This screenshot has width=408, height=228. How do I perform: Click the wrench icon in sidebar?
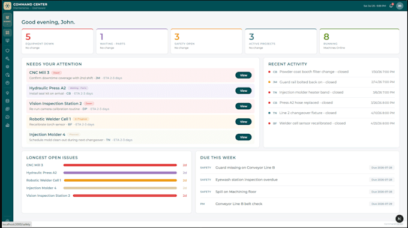click(7, 59)
